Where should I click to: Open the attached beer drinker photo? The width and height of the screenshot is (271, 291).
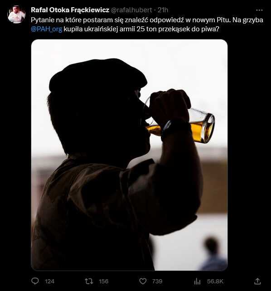pyautogui.click(x=129, y=155)
